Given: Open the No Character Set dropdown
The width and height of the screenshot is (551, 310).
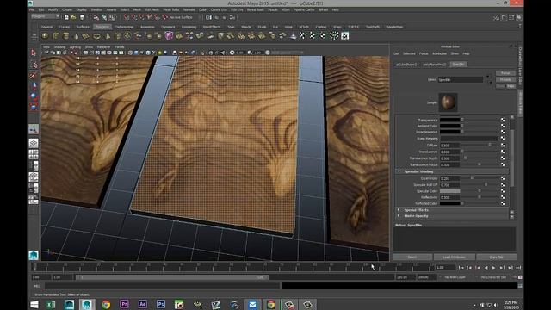Looking at the screenshot, I should pos(493,277).
